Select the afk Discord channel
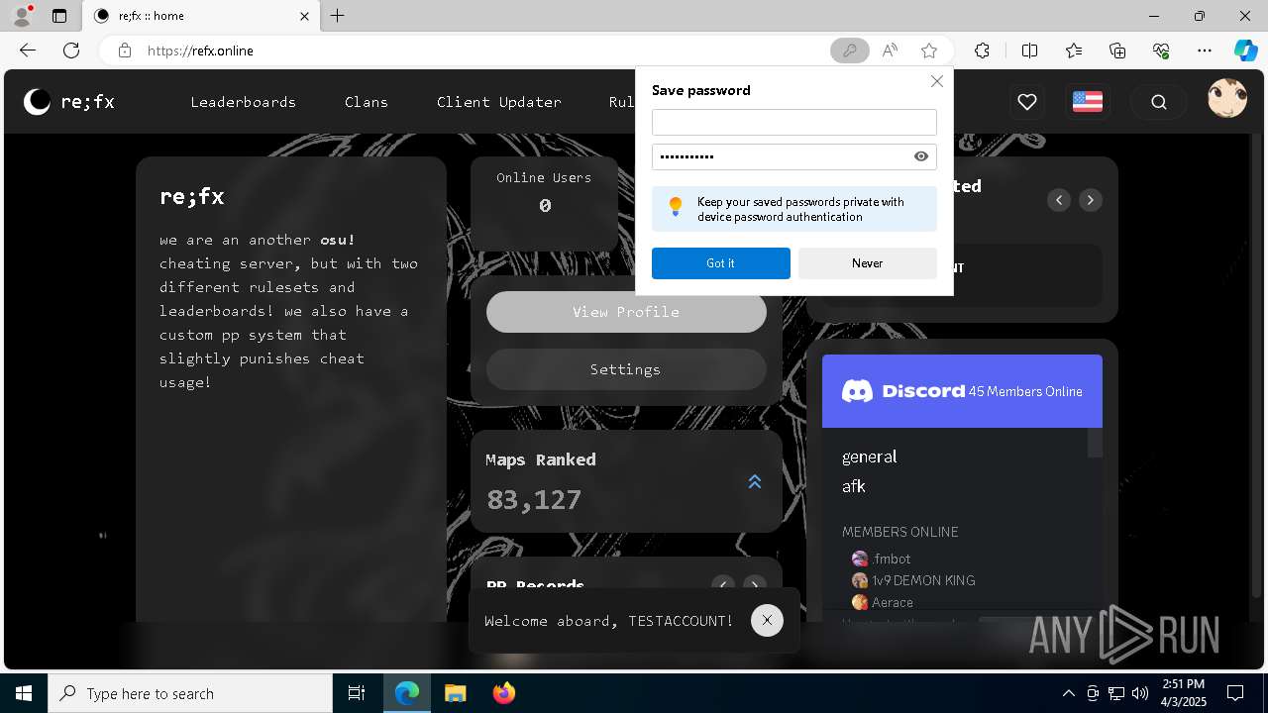 tap(853, 486)
